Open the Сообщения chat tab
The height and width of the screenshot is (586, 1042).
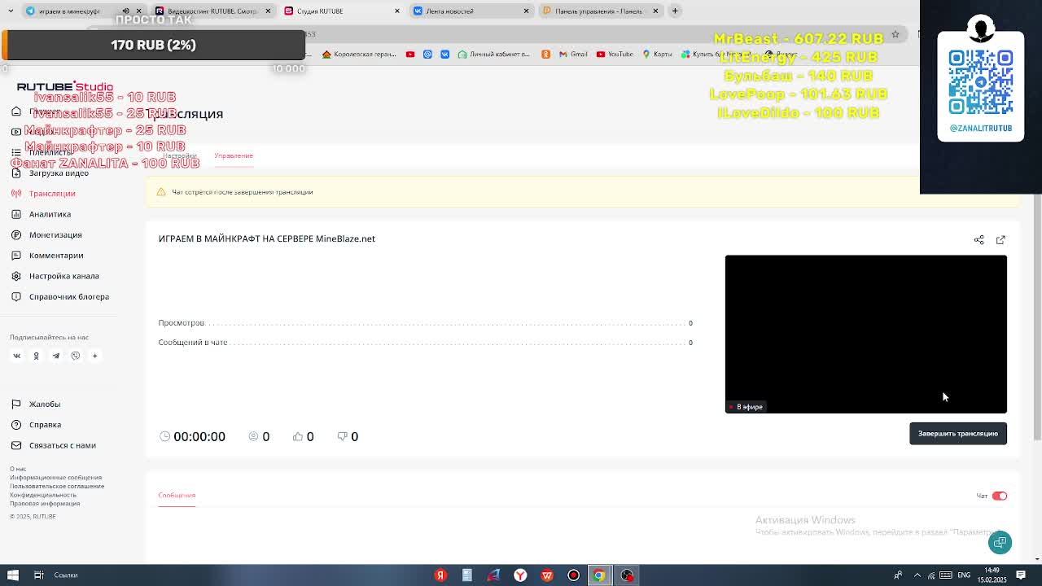coord(177,495)
